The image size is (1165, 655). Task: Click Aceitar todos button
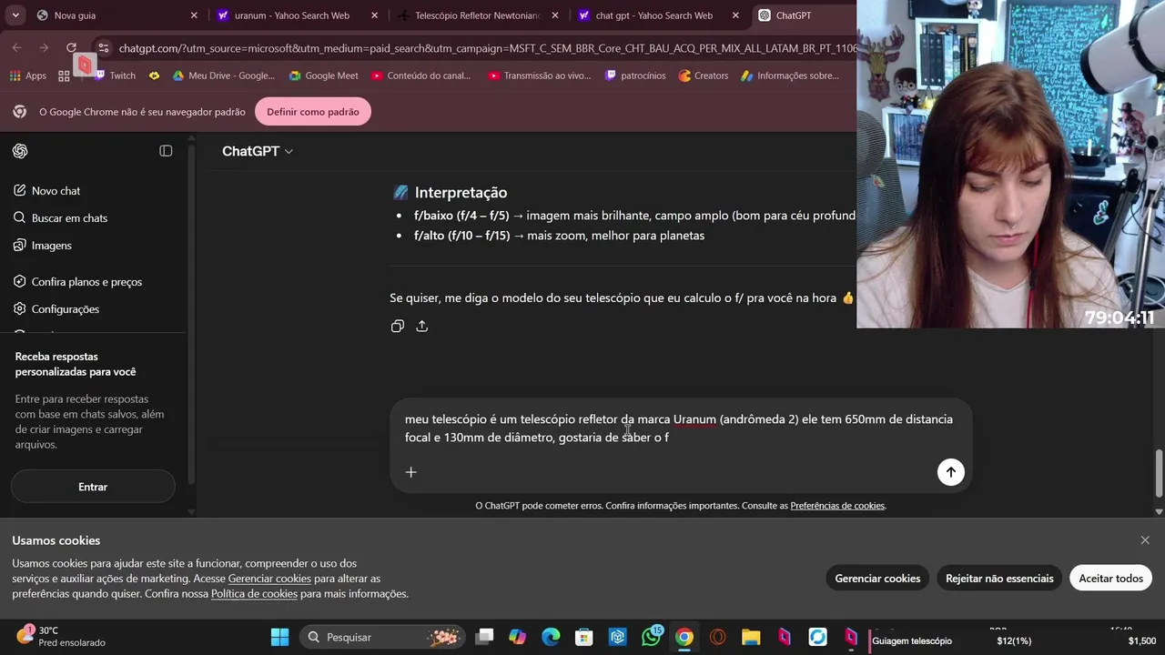tap(1110, 579)
